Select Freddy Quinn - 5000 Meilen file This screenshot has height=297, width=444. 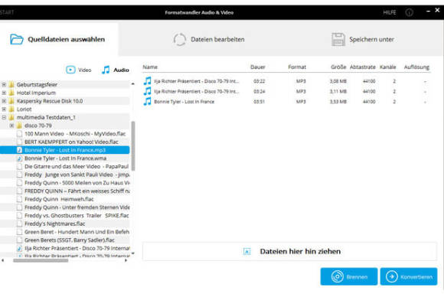[77, 183]
